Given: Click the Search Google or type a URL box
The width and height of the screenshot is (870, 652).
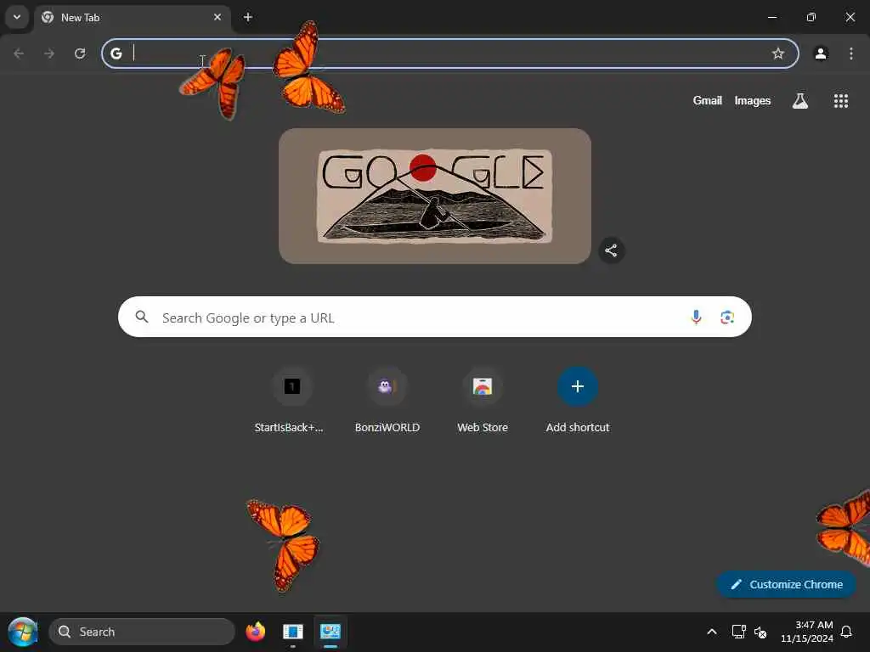Looking at the screenshot, I should 435,317.
